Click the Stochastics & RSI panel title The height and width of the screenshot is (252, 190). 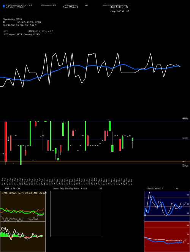163,189
